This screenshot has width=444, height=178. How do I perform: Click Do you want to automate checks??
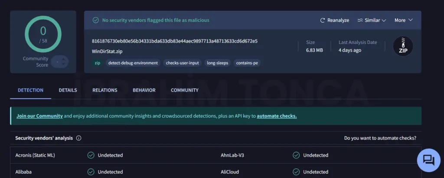[380, 138]
